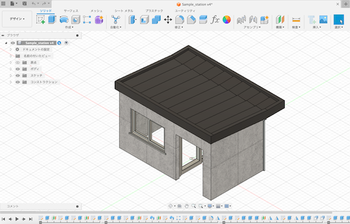Toggle visibility of ボディ folder
350x224 pixels.
pos(17,69)
